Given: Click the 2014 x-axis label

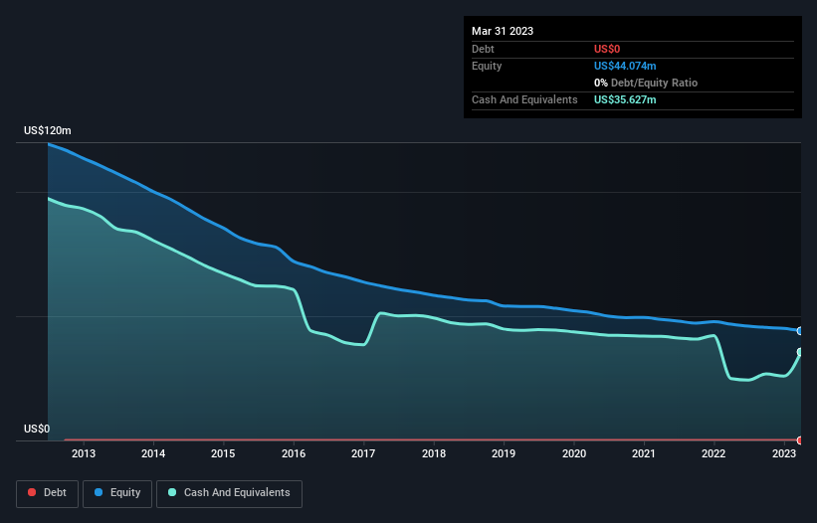Looking at the screenshot, I should click(153, 453).
